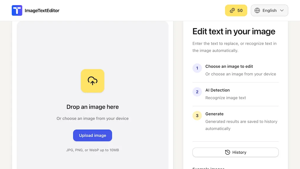Click the 'JPG, PNG, or WebP up to 10MB' note
The image size is (300, 169).
coord(93,150)
